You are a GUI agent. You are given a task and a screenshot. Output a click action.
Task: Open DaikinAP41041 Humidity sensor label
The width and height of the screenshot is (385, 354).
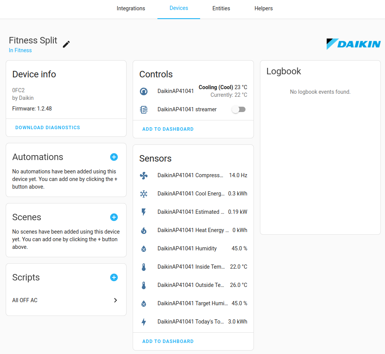pos(187,248)
